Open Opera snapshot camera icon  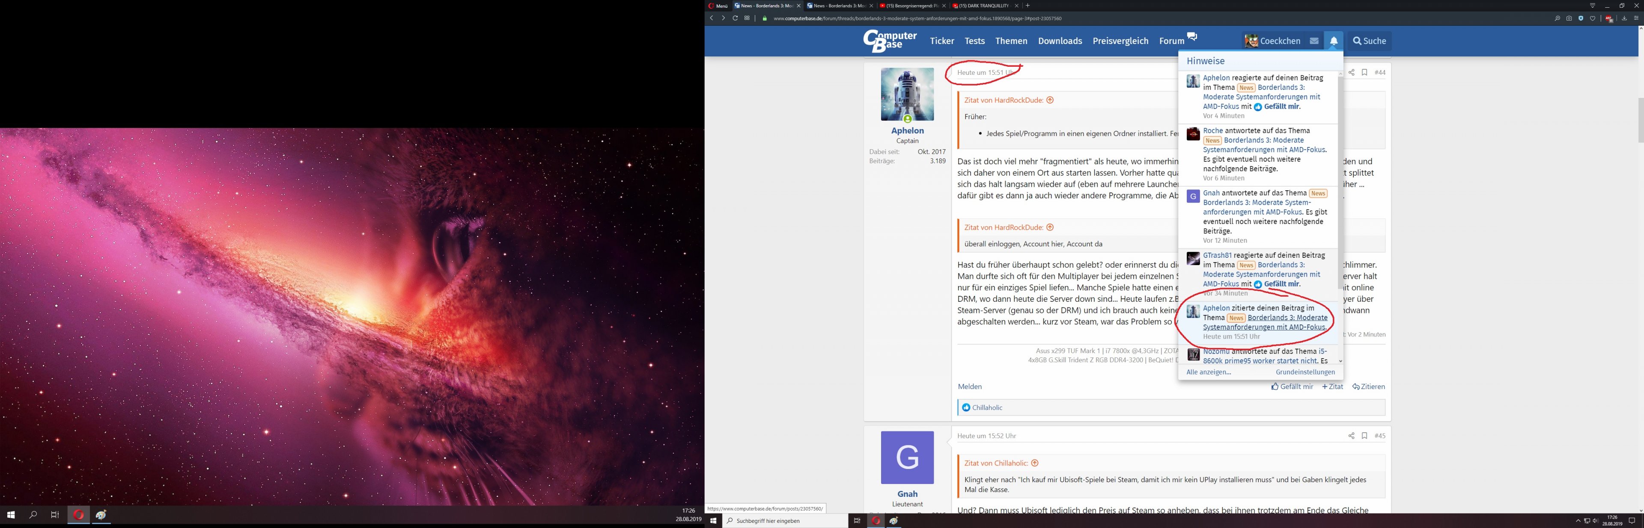[1569, 18]
